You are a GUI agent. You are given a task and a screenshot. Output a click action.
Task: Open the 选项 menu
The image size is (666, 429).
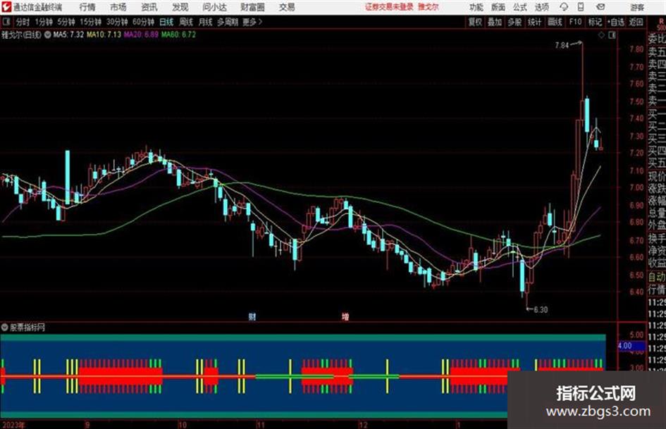point(541,7)
